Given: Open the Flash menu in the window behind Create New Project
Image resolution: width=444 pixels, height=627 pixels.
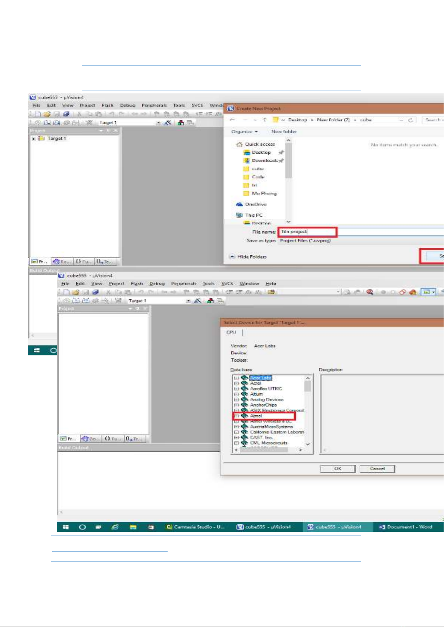Looking at the screenshot, I should (x=107, y=105).
